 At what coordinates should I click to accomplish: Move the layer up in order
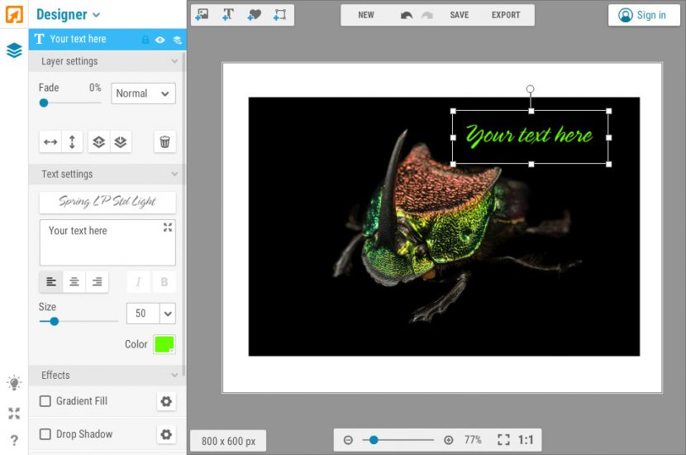[x=99, y=142]
